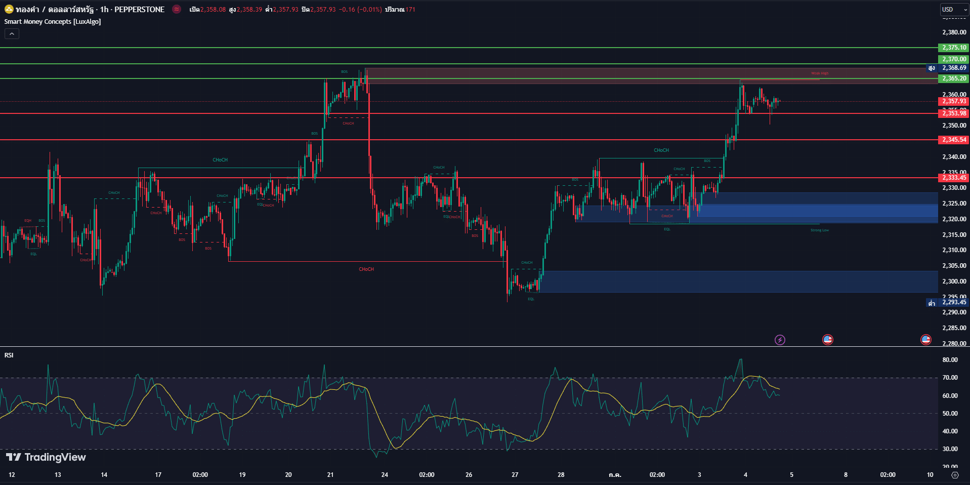Viewport: 970px width, 485px height.
Task: Click the red 2,333.45 price label
Action: point(954,178)
